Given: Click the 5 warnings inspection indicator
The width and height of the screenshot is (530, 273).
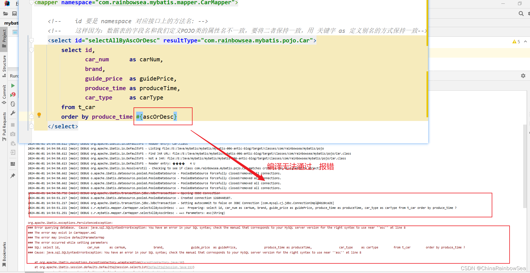Looking at the screenshot, I should (x=516, y=42).
